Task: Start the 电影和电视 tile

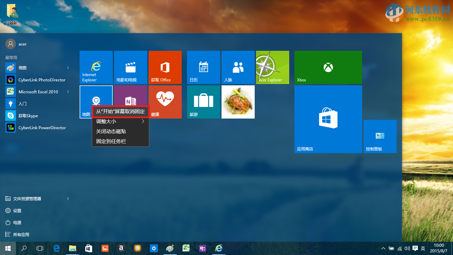Action: coord(131,67)
